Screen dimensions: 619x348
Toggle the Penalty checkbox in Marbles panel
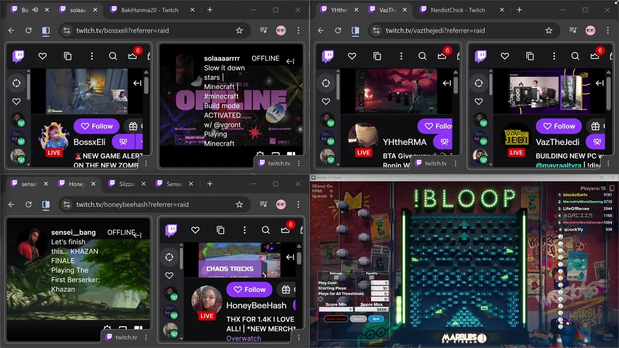tap(371, 277)
